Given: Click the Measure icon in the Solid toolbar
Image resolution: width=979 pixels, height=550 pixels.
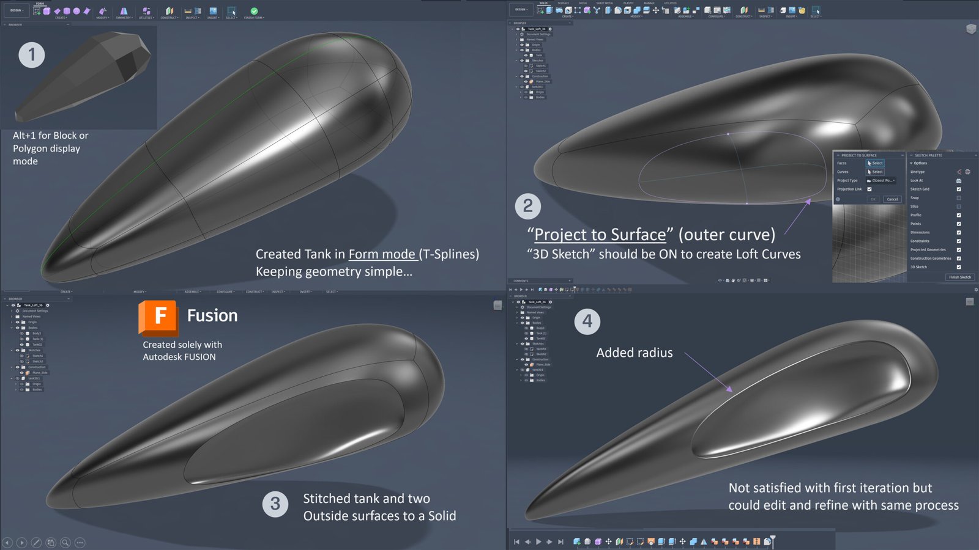Looking at the screenshot, I should tap(761, 10).
